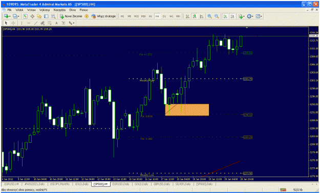Select the text label tool
Screen dimensions: 320x193
tap(63, 23)
